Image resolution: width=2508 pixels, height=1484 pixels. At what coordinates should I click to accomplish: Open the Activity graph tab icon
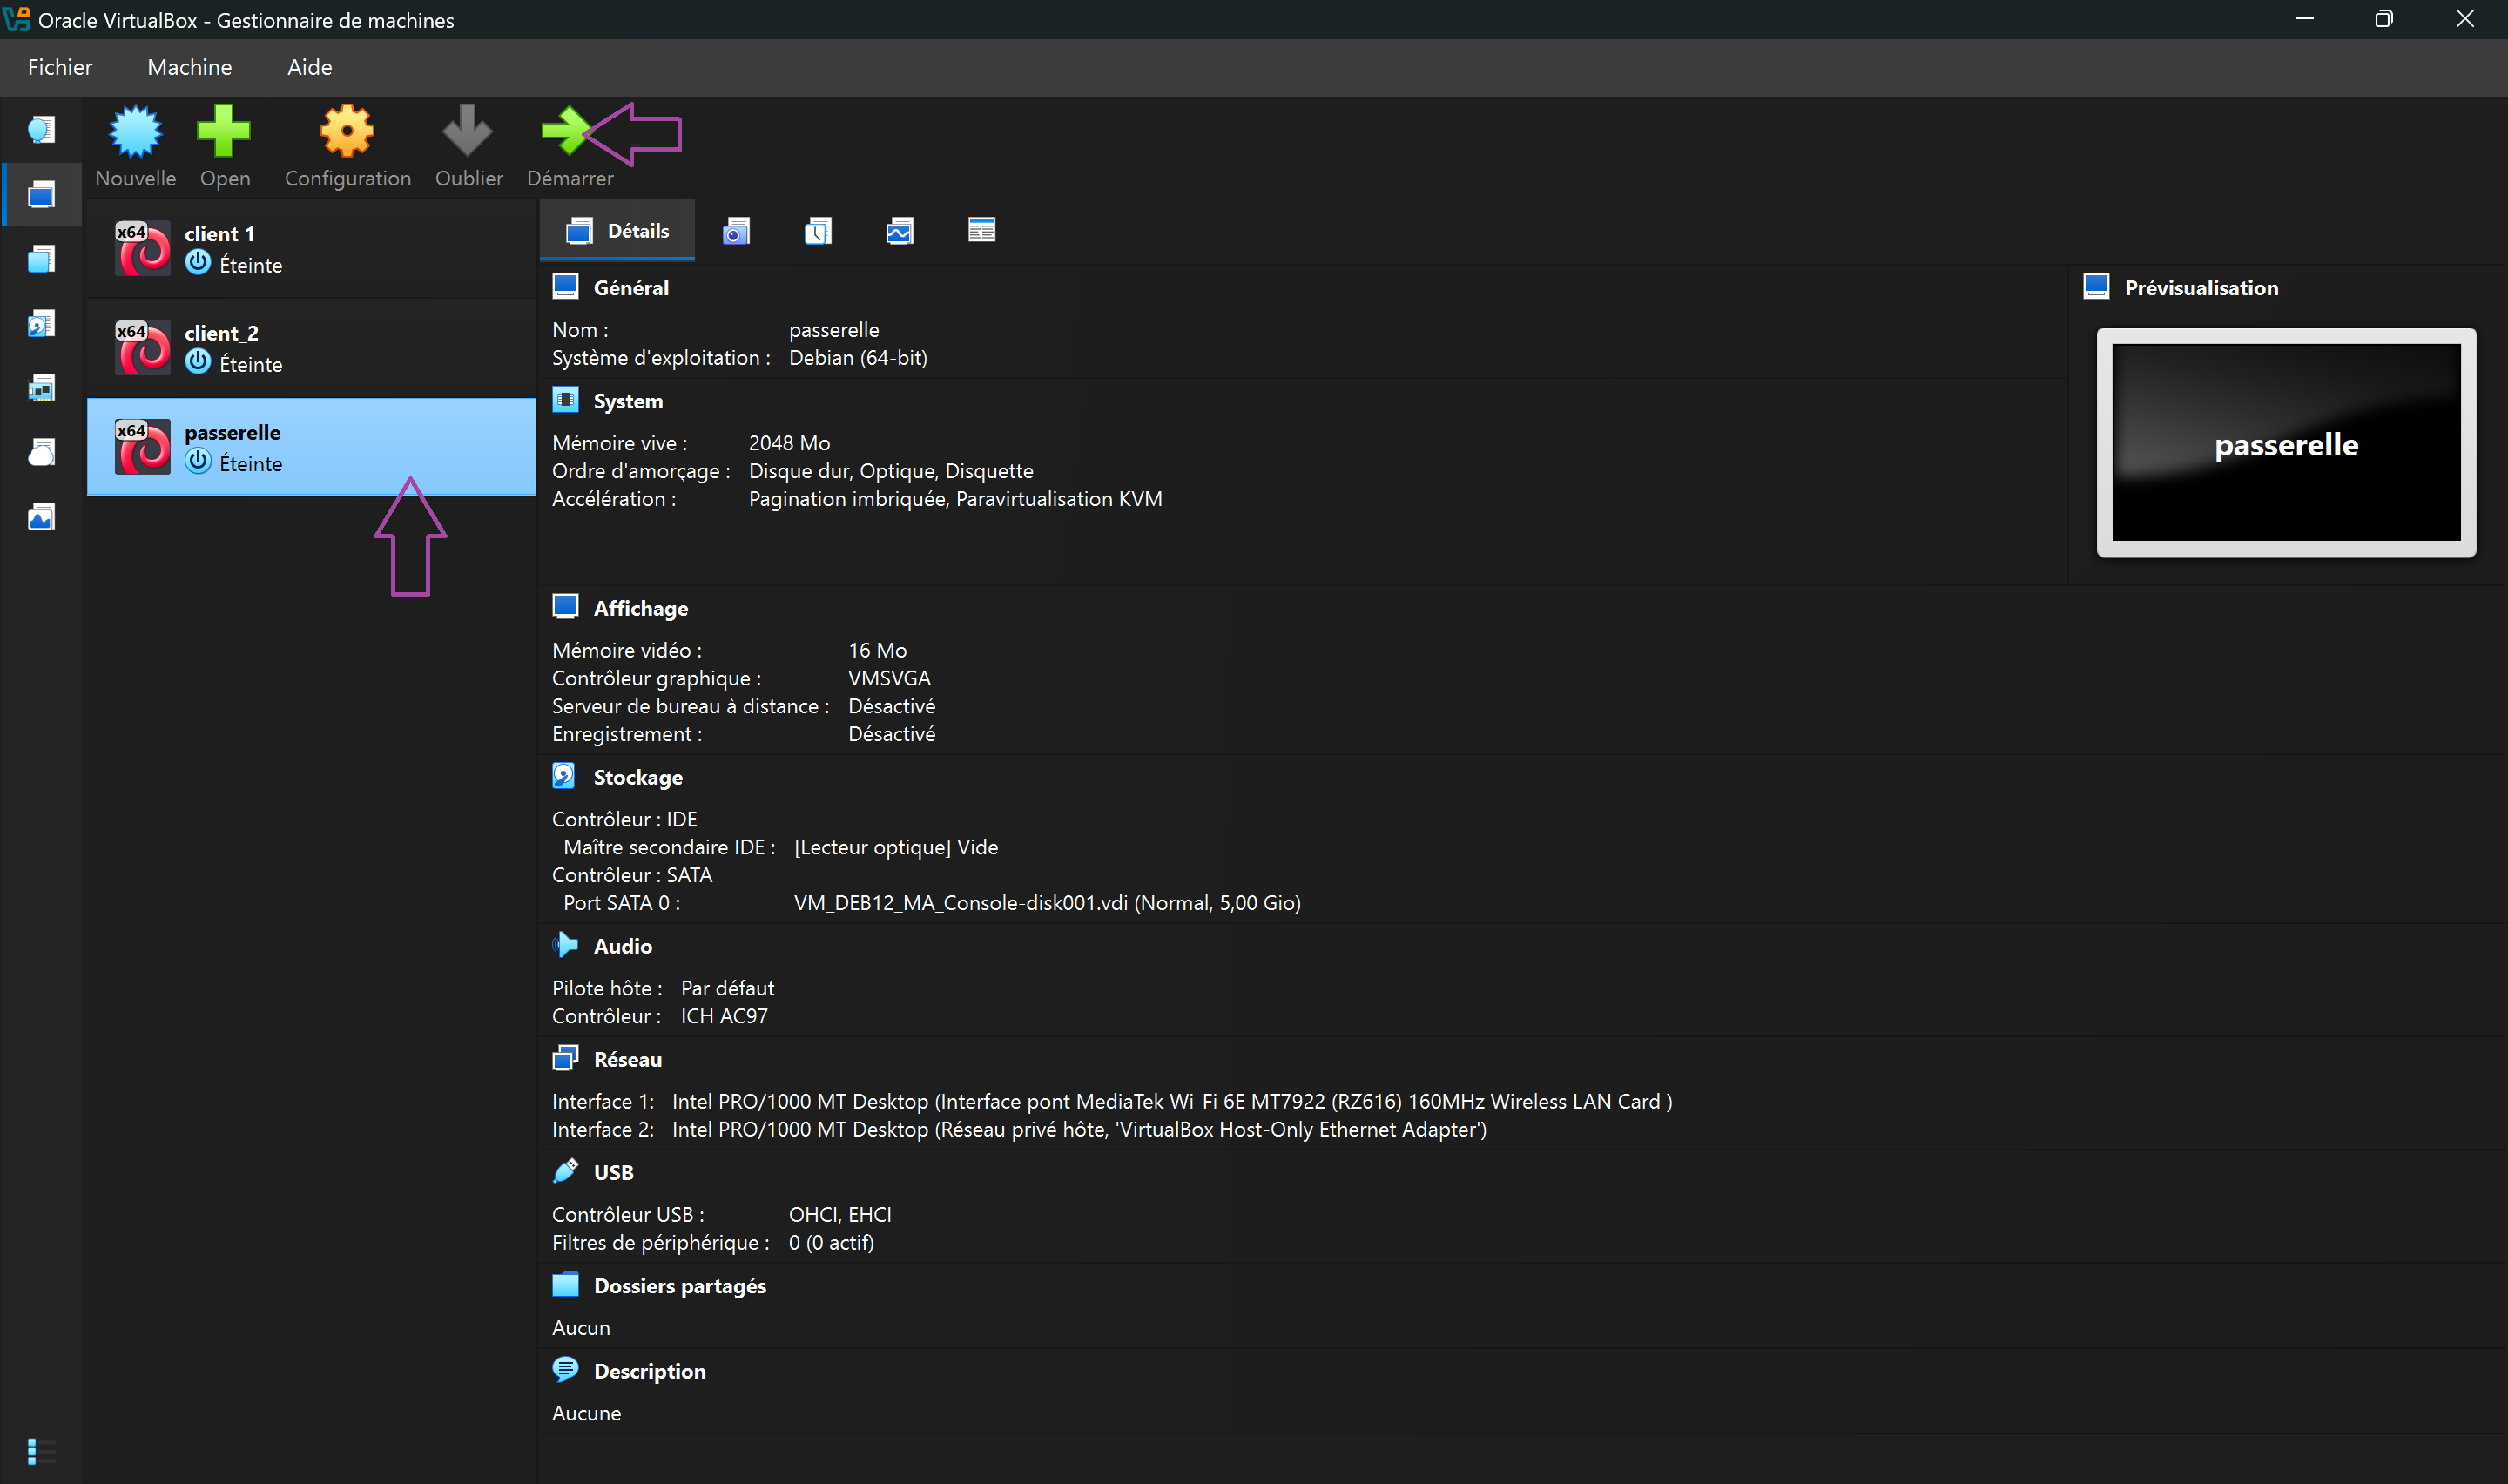coord(900,232)
